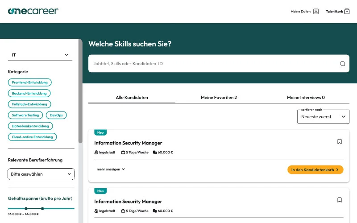Click 60.000 € text in the first card
This screenshot has width=357, height=223.
click(165, 152)
